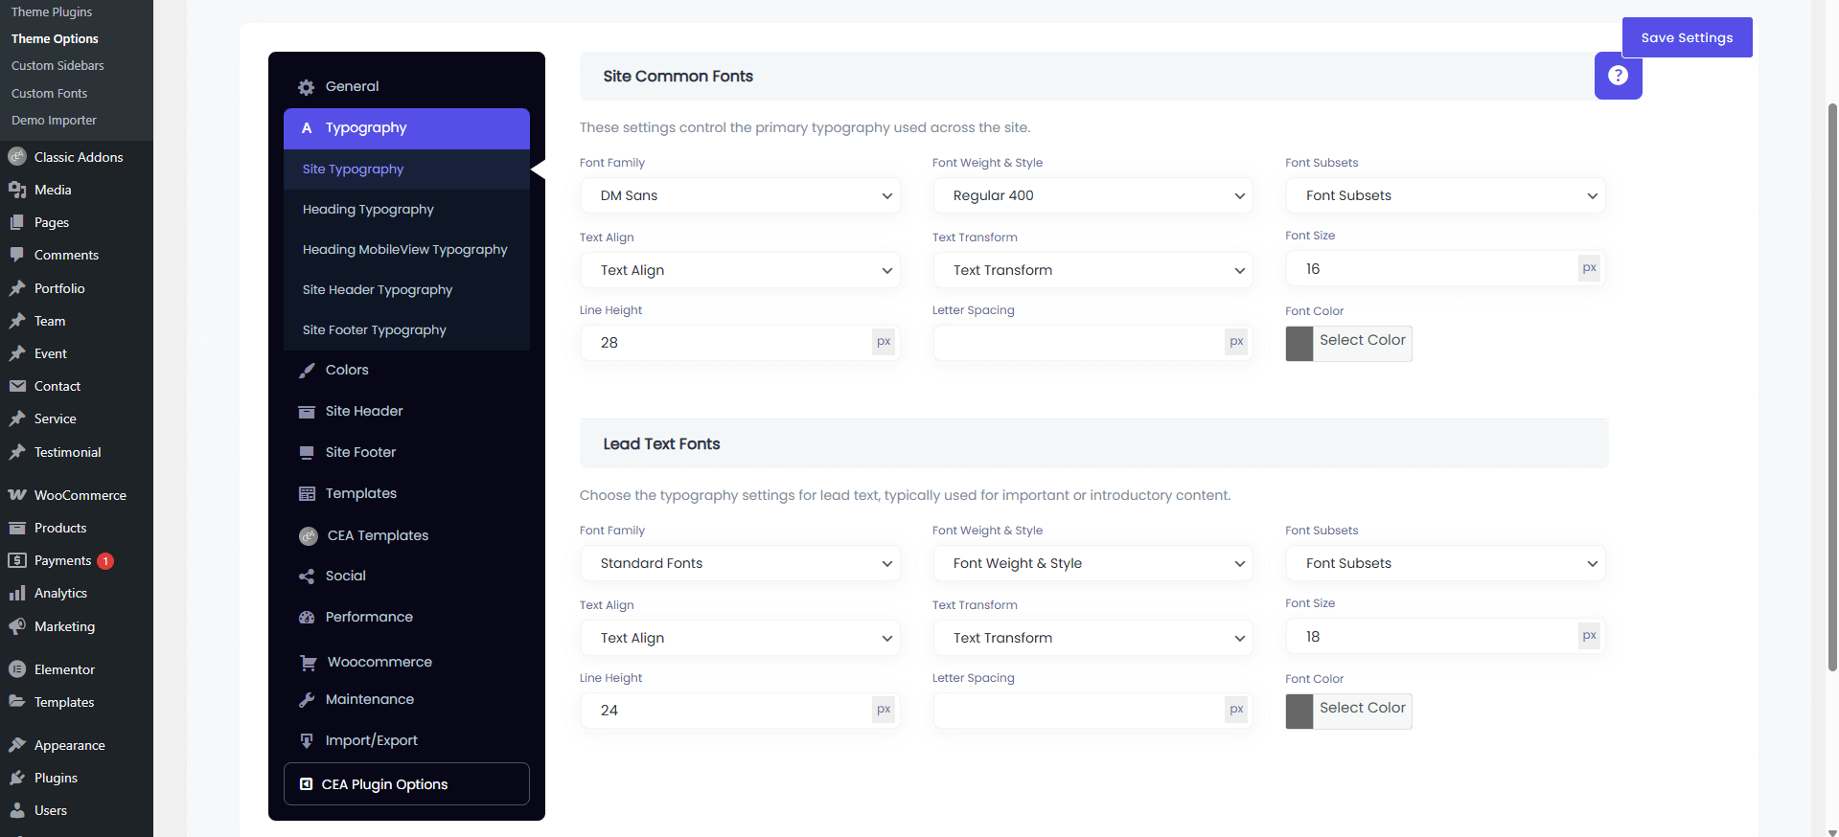Image resolution: width=1839 pixels, height=837 pixels.
Task: Click the Performance gauge icon
Action: coord(307,618)
